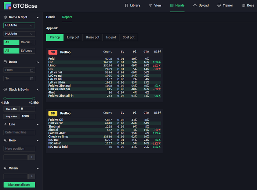Collapse the Game & Spot section

click(38, 17)
